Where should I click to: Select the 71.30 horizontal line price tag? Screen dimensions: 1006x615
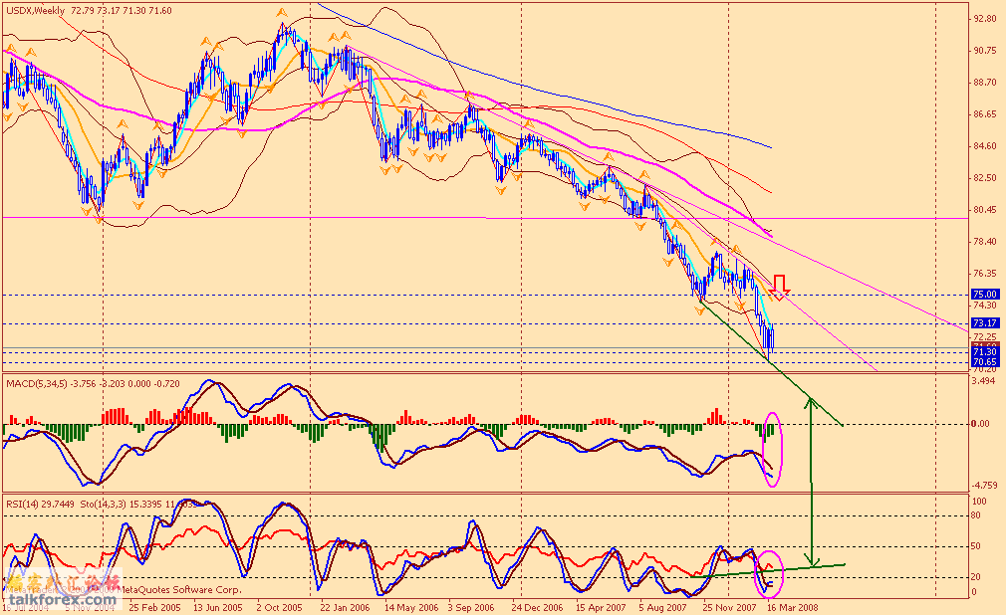pyautogui.click(x=985, y=352)
